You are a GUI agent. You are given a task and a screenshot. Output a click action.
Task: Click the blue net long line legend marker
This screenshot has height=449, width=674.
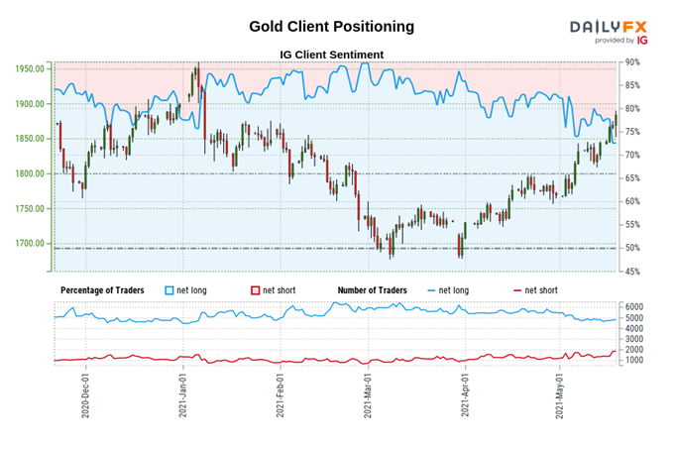(431, 290)
